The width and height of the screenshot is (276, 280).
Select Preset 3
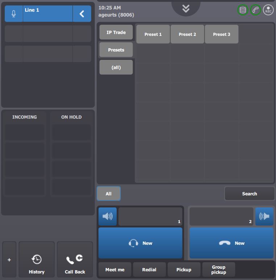coord(221,34)
